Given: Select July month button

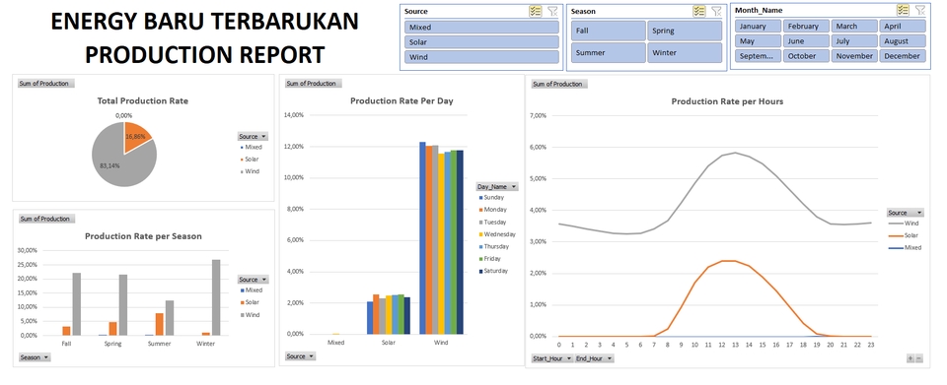Looking at the screenshot, I should click(854, 41).
